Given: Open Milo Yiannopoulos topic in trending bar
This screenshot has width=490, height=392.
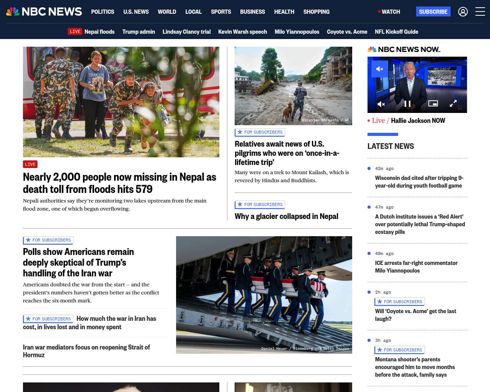Looking at the screenshot, I should pyautogui.click(x=297, y=32).
